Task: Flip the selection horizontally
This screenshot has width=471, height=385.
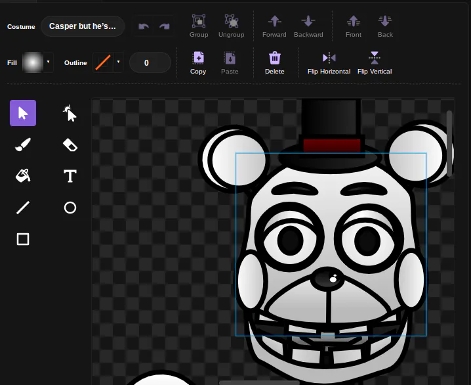Action: 329,63
